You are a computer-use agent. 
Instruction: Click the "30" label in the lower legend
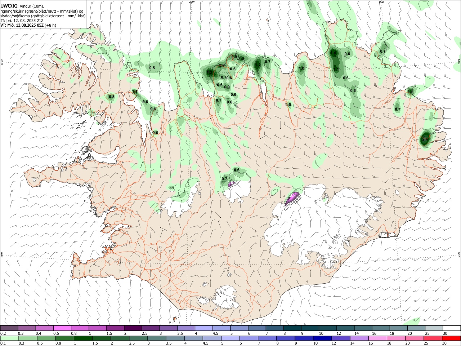pos(444,343)
